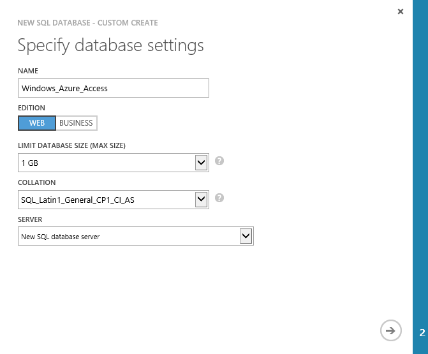This screenshot has height=354, width=428.
Task: Click the COLLATION field label
Action: tap(37, 182)
